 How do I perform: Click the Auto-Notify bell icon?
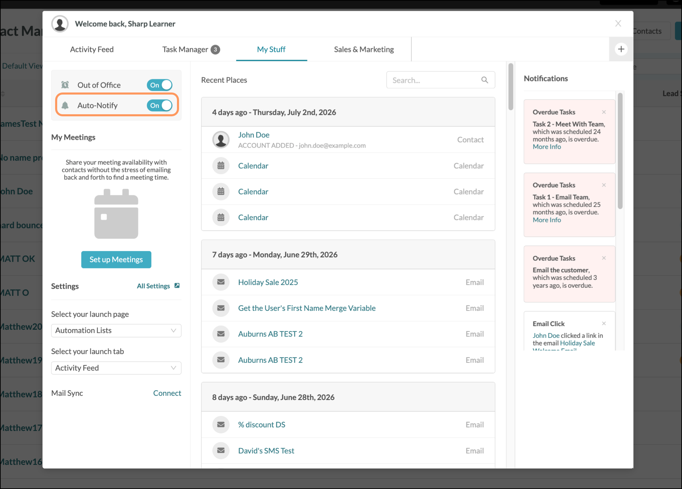coord(65,105)
